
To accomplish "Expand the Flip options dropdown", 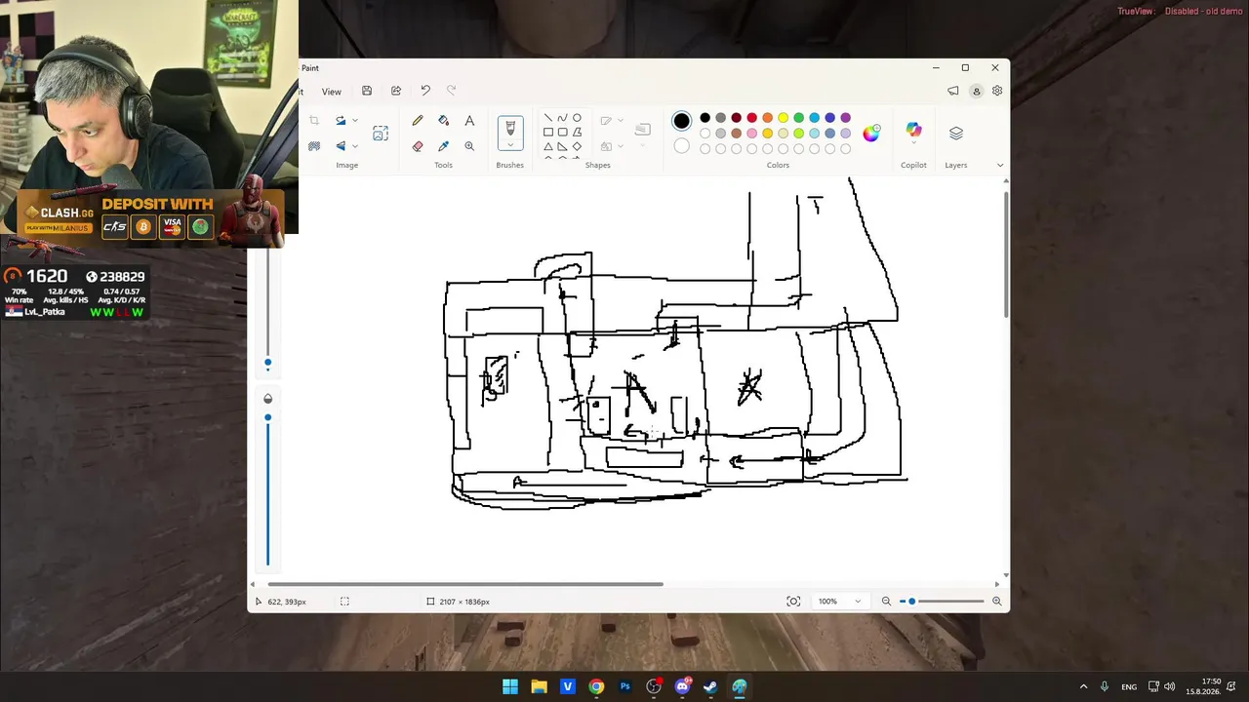I will point(354,146).
